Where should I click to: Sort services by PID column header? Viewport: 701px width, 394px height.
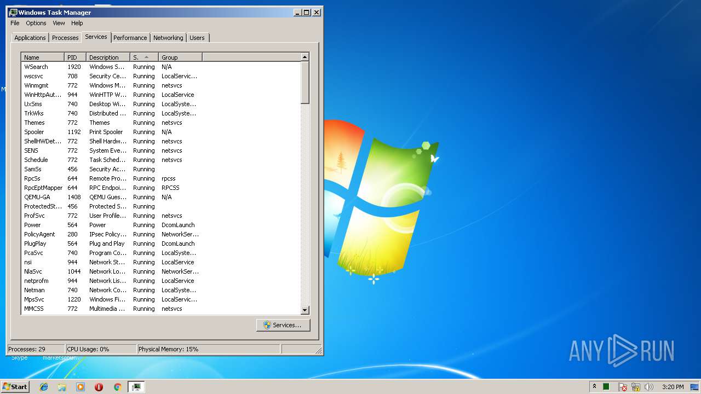click(x=76, y=57)
